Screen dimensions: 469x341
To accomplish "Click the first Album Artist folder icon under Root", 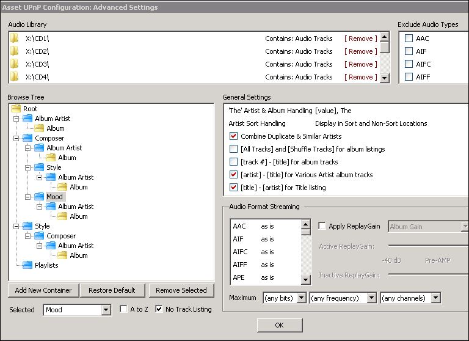I will [x=27, y=119].
